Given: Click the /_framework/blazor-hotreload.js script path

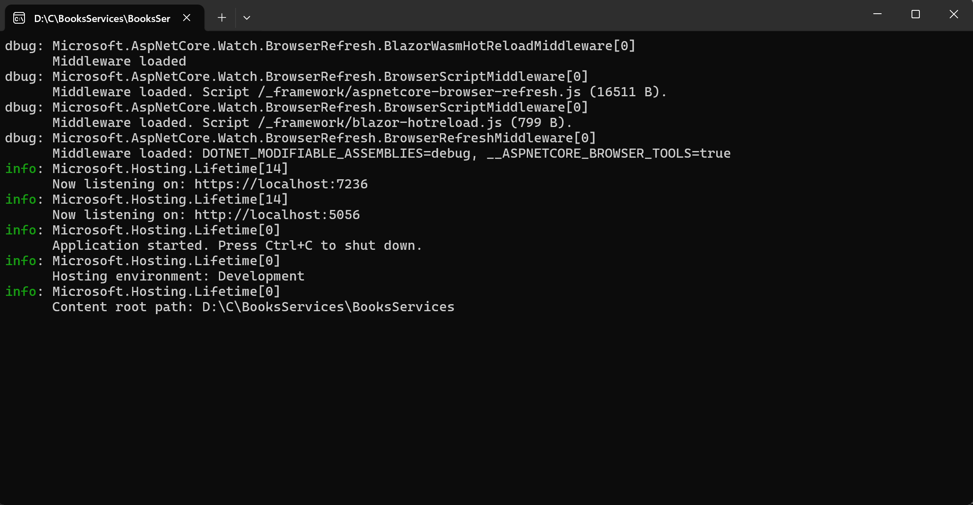Looking at the screenshot, I should tap(380, 122).
